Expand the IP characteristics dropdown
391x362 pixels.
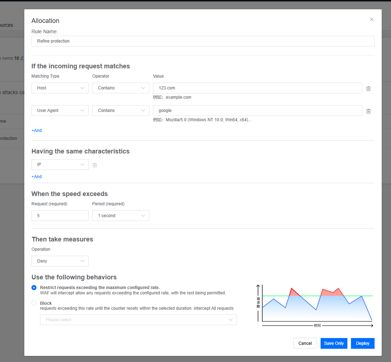[60, 165]
